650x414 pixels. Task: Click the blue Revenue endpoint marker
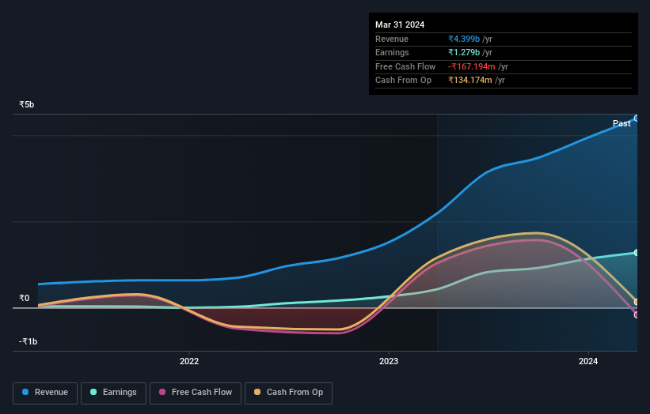coord(637,119)
